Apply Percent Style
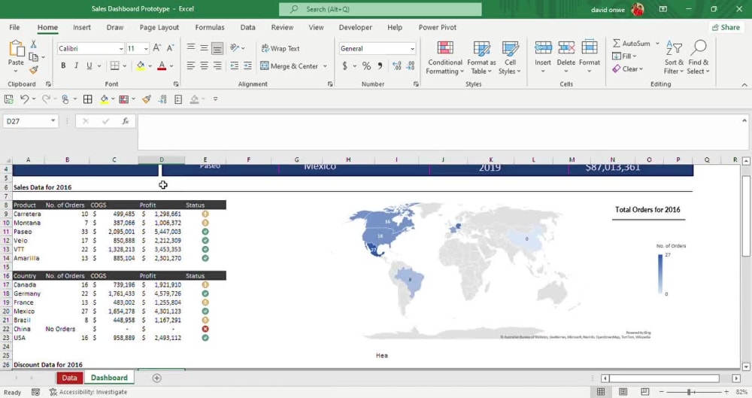Viewport: 752px width, 398px height. 366,65
